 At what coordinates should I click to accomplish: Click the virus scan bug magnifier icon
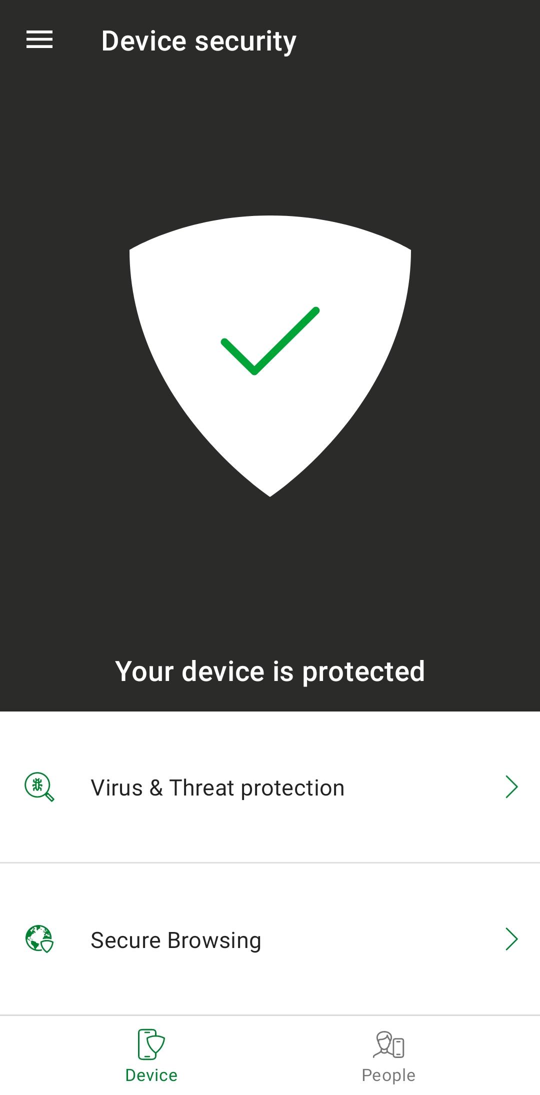[39, 787]
